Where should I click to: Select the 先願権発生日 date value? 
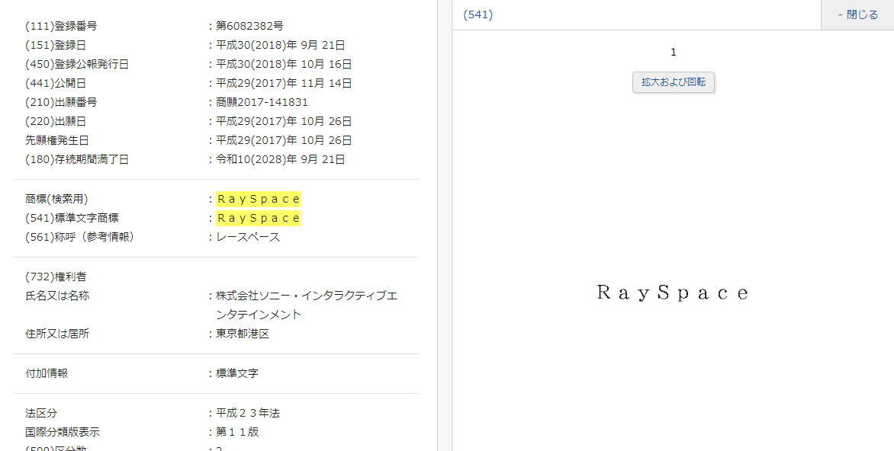click(x=284, y=140)
